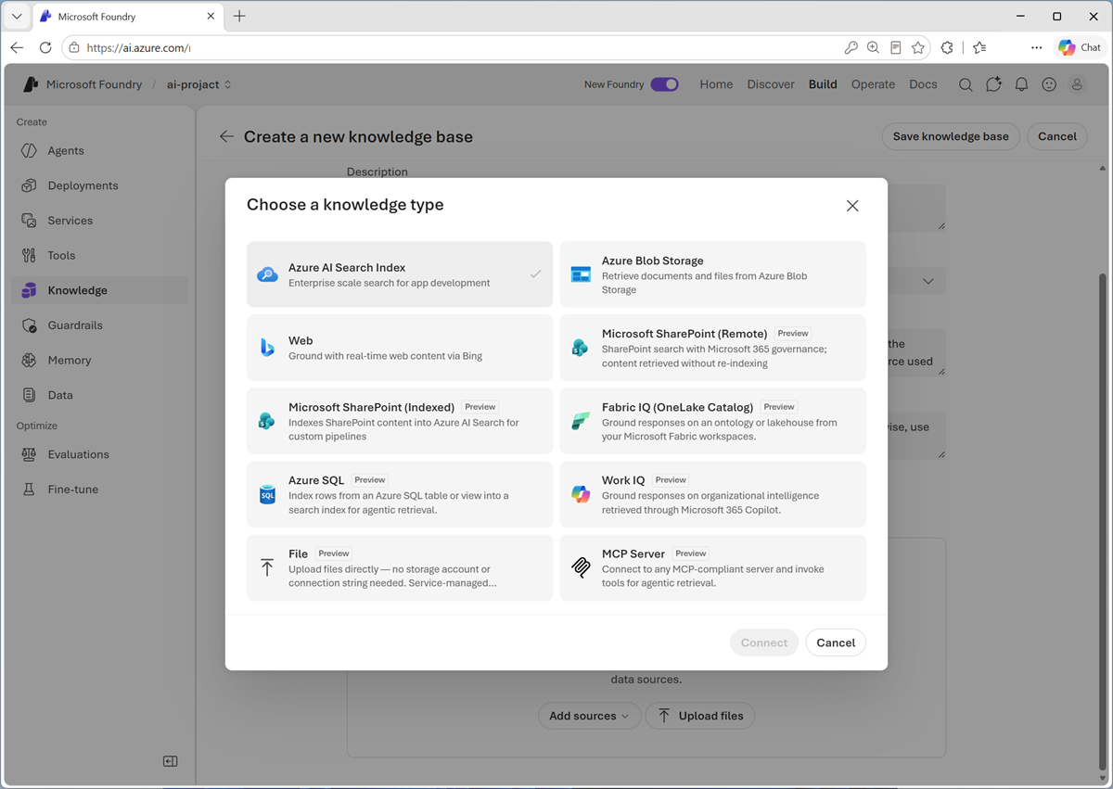Click the File upload arrow icon

pos(267,567)
